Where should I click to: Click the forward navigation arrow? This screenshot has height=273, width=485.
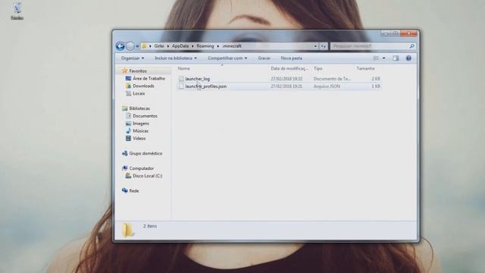[x=130, y=46]
